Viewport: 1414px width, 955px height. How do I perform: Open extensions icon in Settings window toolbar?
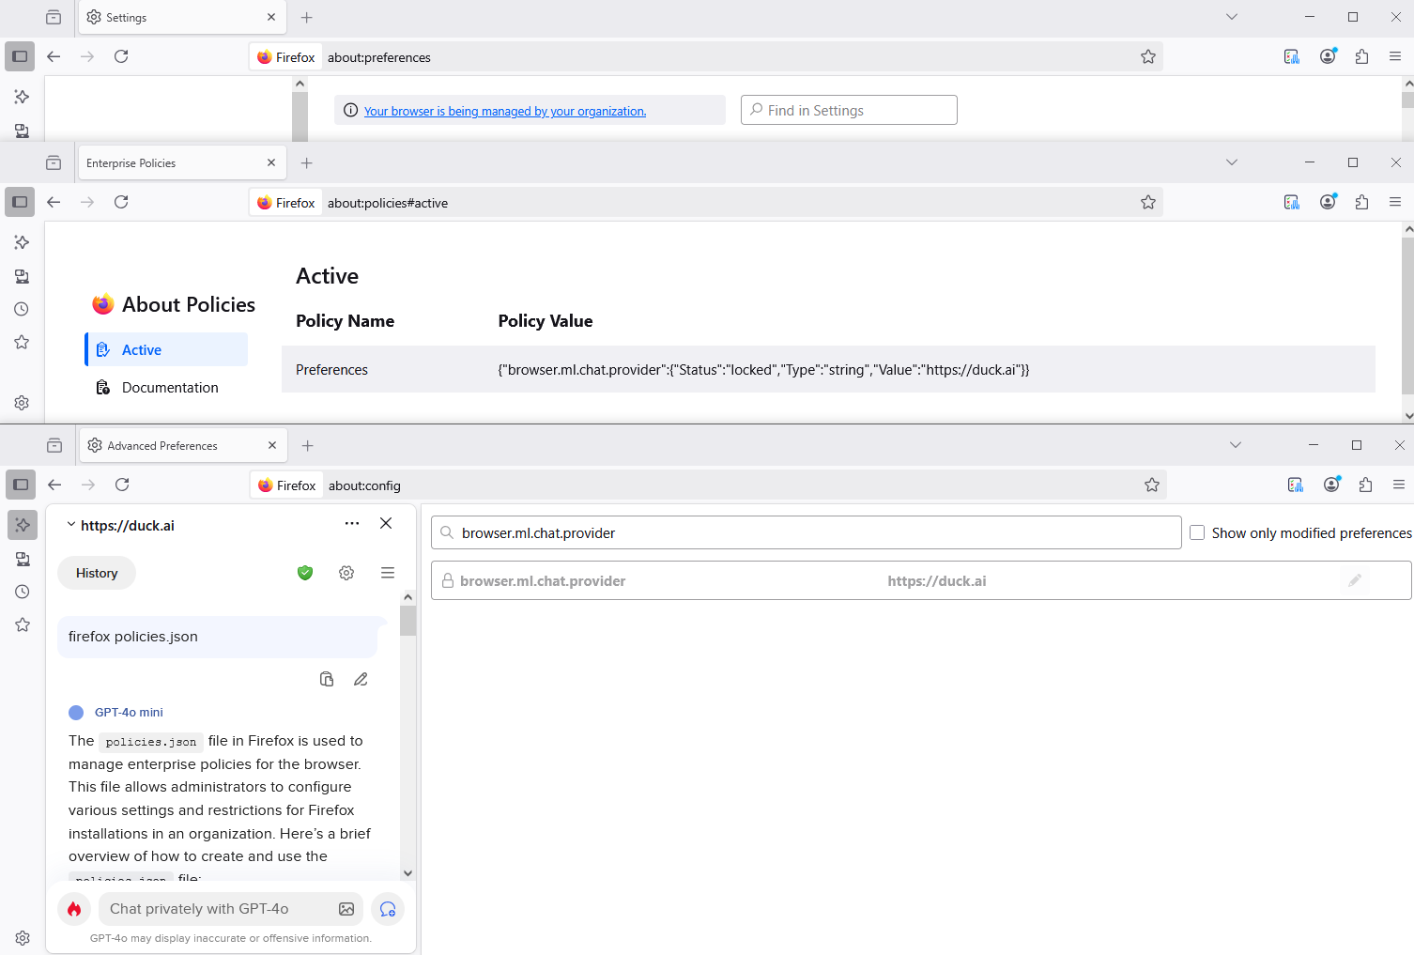click(1361, 56)
